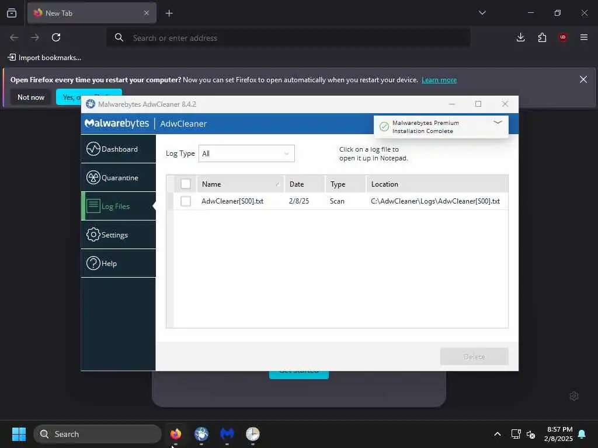Select the Log Files sidebar item
This screenshot has height=448, width=598.
pos(118,206)
